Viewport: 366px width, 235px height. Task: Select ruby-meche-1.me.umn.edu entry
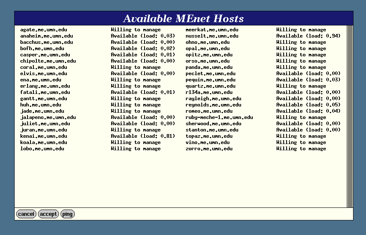pyautogui.click(x=219, y=117)
